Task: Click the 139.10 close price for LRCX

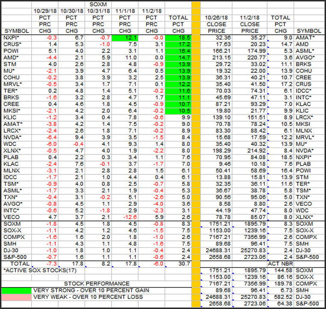Action: [x=222, y=117]
